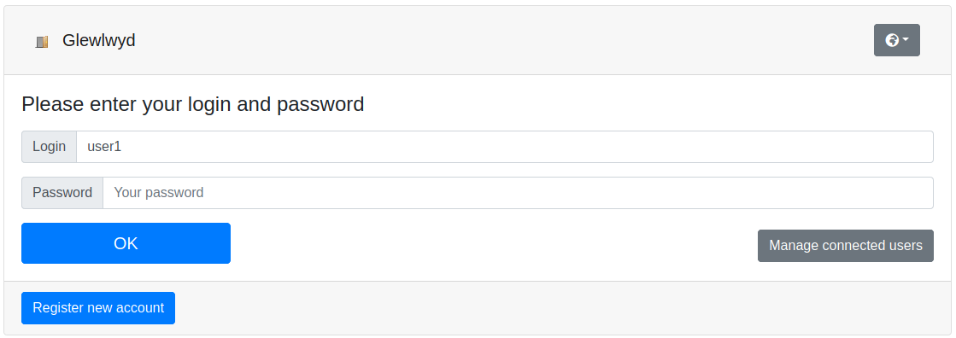This screenshot has height=338, width=956.
Task: Click the Glewlwyd title text
Action: point(99,41)
